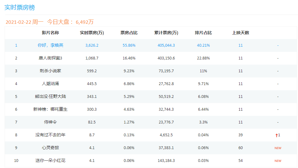Click the red up-arrow rank change icon
298x168 pixels.
[x=277, y=135]
